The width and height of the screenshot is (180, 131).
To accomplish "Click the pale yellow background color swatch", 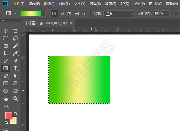I will (x=14, y=121).
